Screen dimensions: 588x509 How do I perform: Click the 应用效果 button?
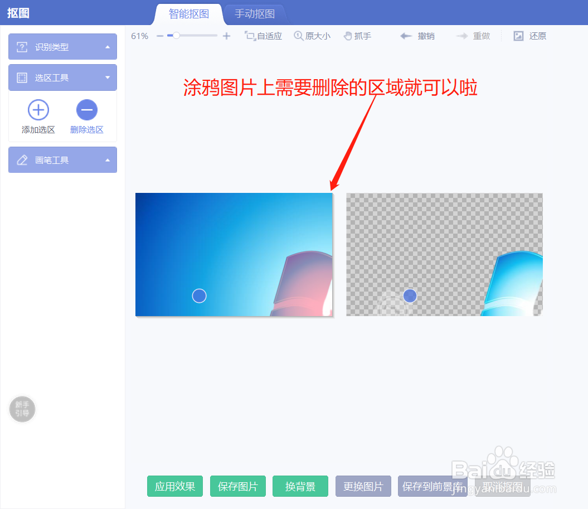[x=175, y=487]
